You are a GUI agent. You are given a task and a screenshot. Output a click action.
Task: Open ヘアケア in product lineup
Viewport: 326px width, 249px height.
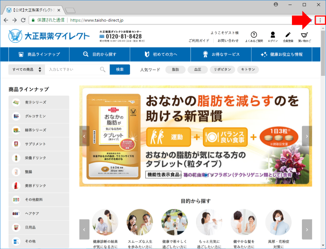(39, 214)
